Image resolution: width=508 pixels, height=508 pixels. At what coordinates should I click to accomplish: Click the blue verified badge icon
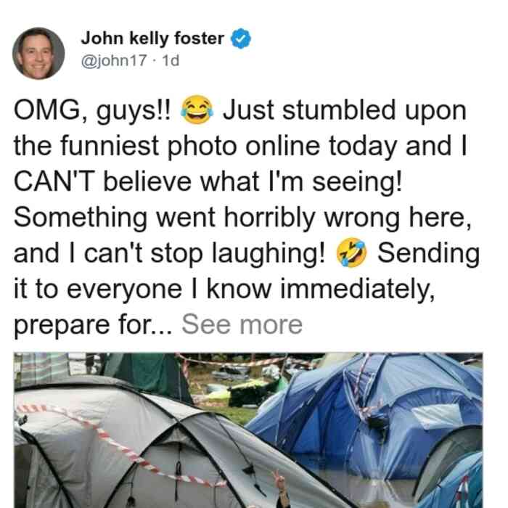pos(241,38)
